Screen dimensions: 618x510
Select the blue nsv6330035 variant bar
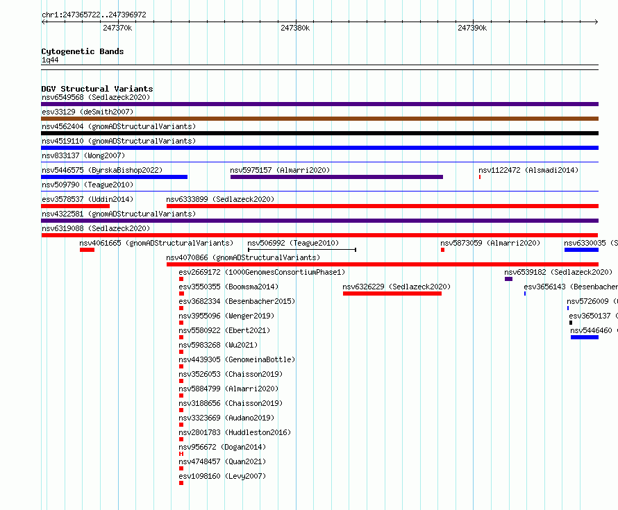point(581,250)
